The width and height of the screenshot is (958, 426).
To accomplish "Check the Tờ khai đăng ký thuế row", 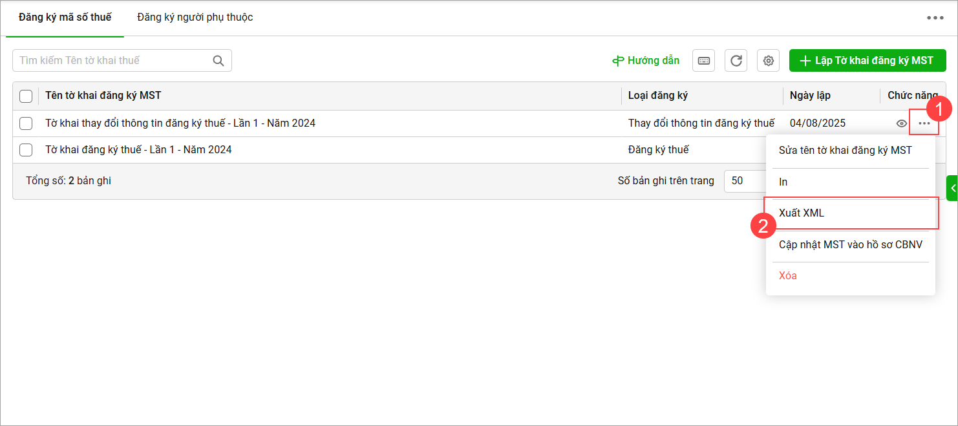I will [x=26, y=150].
